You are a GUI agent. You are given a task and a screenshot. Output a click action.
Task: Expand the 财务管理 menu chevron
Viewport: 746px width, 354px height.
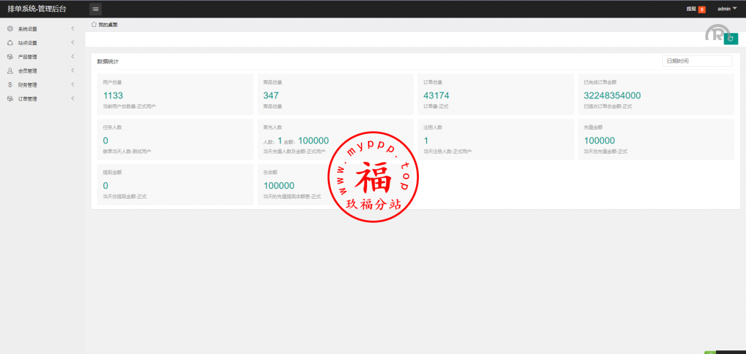click(x=73, y=84)
